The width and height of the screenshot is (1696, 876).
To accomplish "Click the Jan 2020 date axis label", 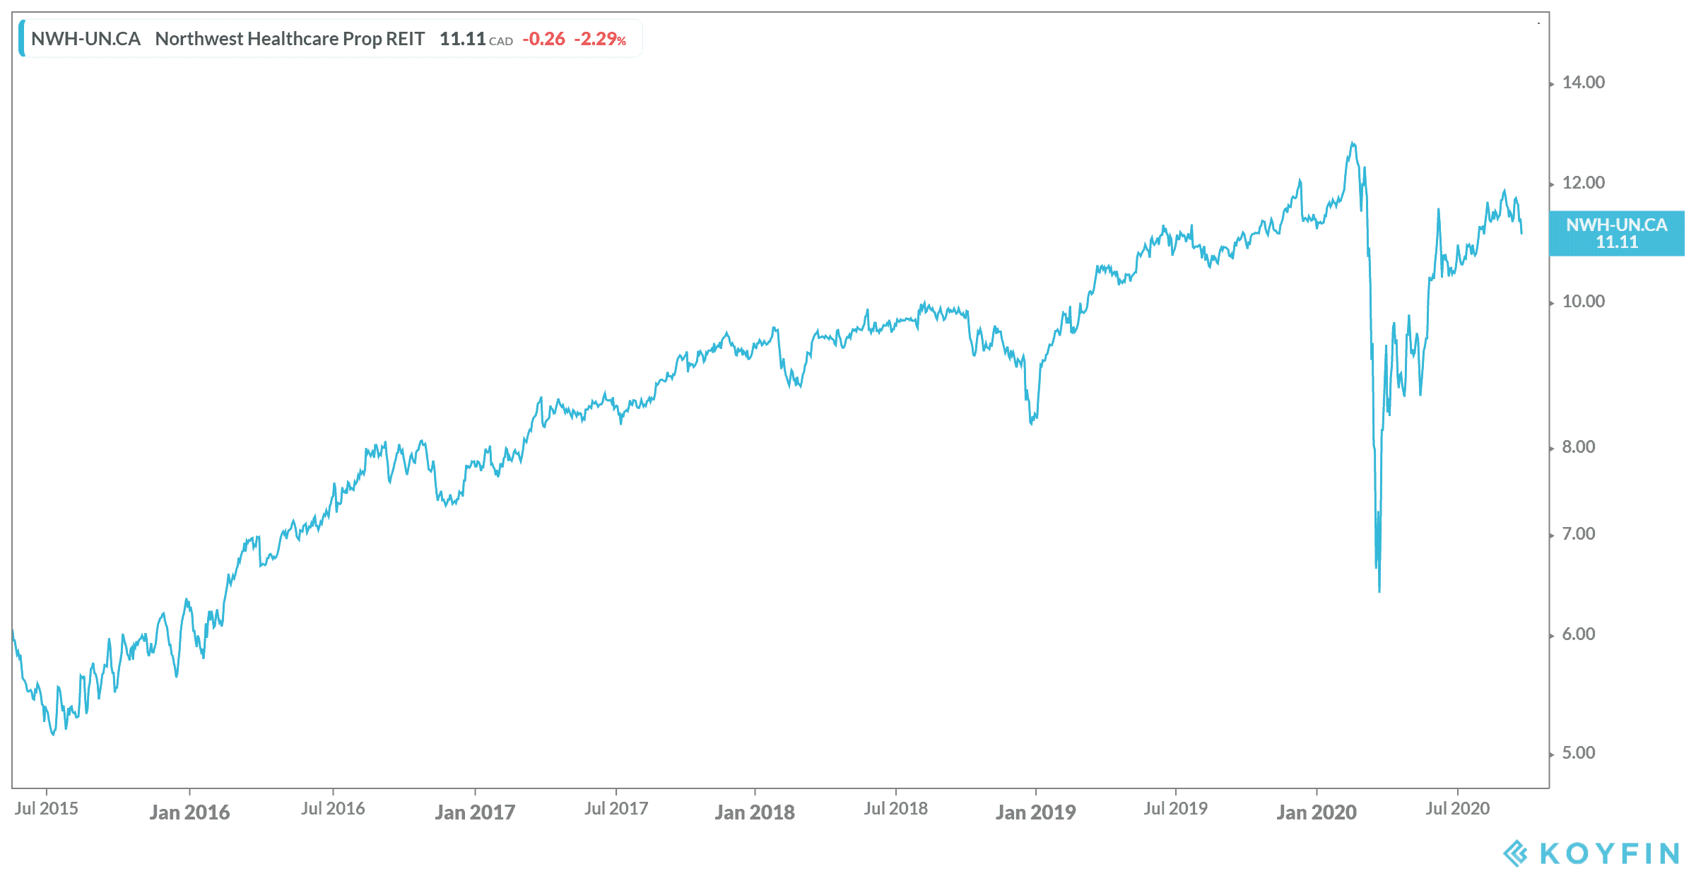I will (1317, 812).
